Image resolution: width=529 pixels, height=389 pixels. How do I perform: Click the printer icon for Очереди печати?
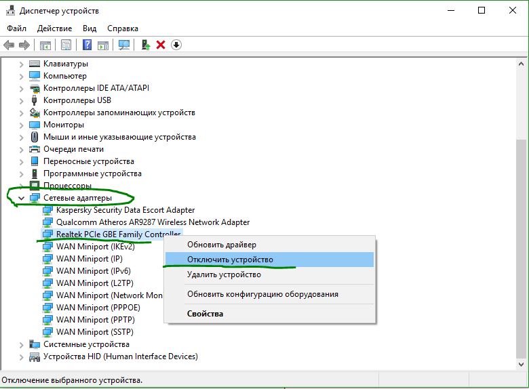pyautogui.click(x=35, y=149)
